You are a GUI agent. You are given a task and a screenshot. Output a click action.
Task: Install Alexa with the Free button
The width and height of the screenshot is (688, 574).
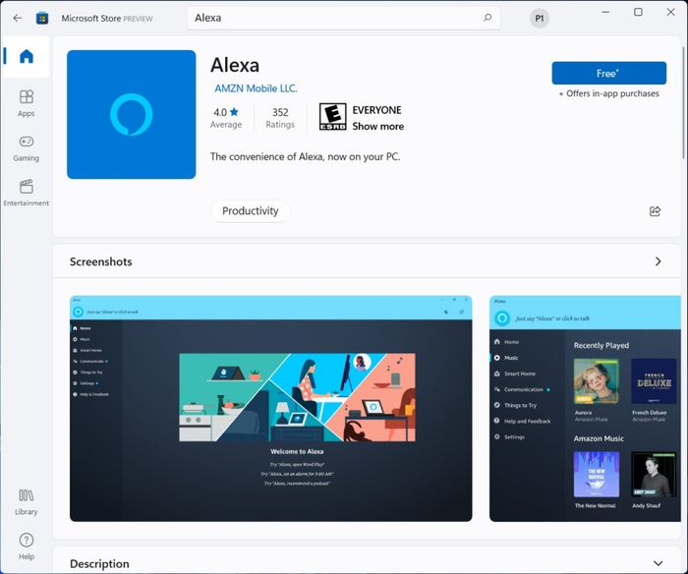[x=608, y=73]
